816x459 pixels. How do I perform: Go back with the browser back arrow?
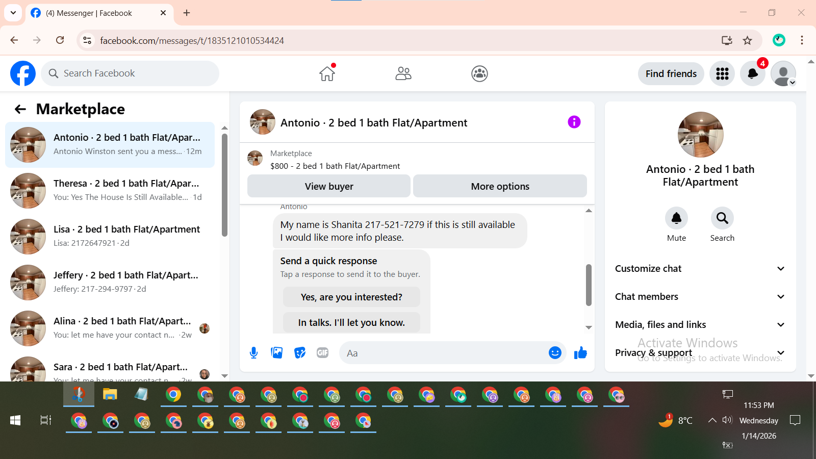click(x=14, y=40)
